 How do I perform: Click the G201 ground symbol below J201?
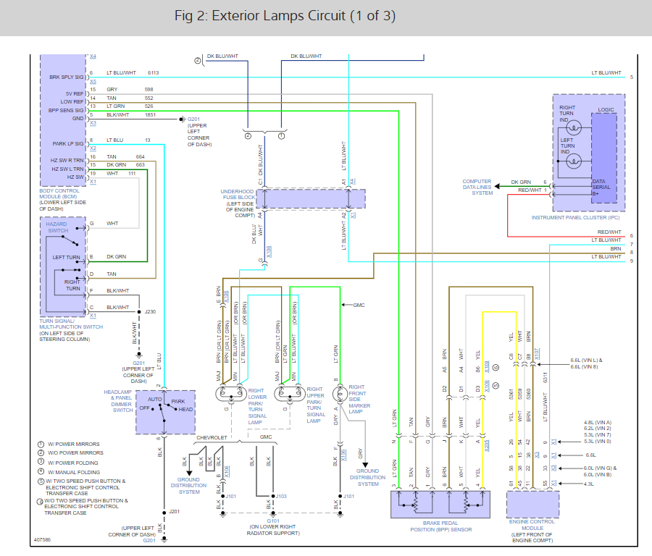point(164,539)
